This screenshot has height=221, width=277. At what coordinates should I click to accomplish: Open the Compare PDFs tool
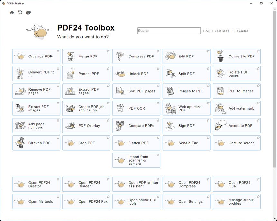click(x=136, y=126)
